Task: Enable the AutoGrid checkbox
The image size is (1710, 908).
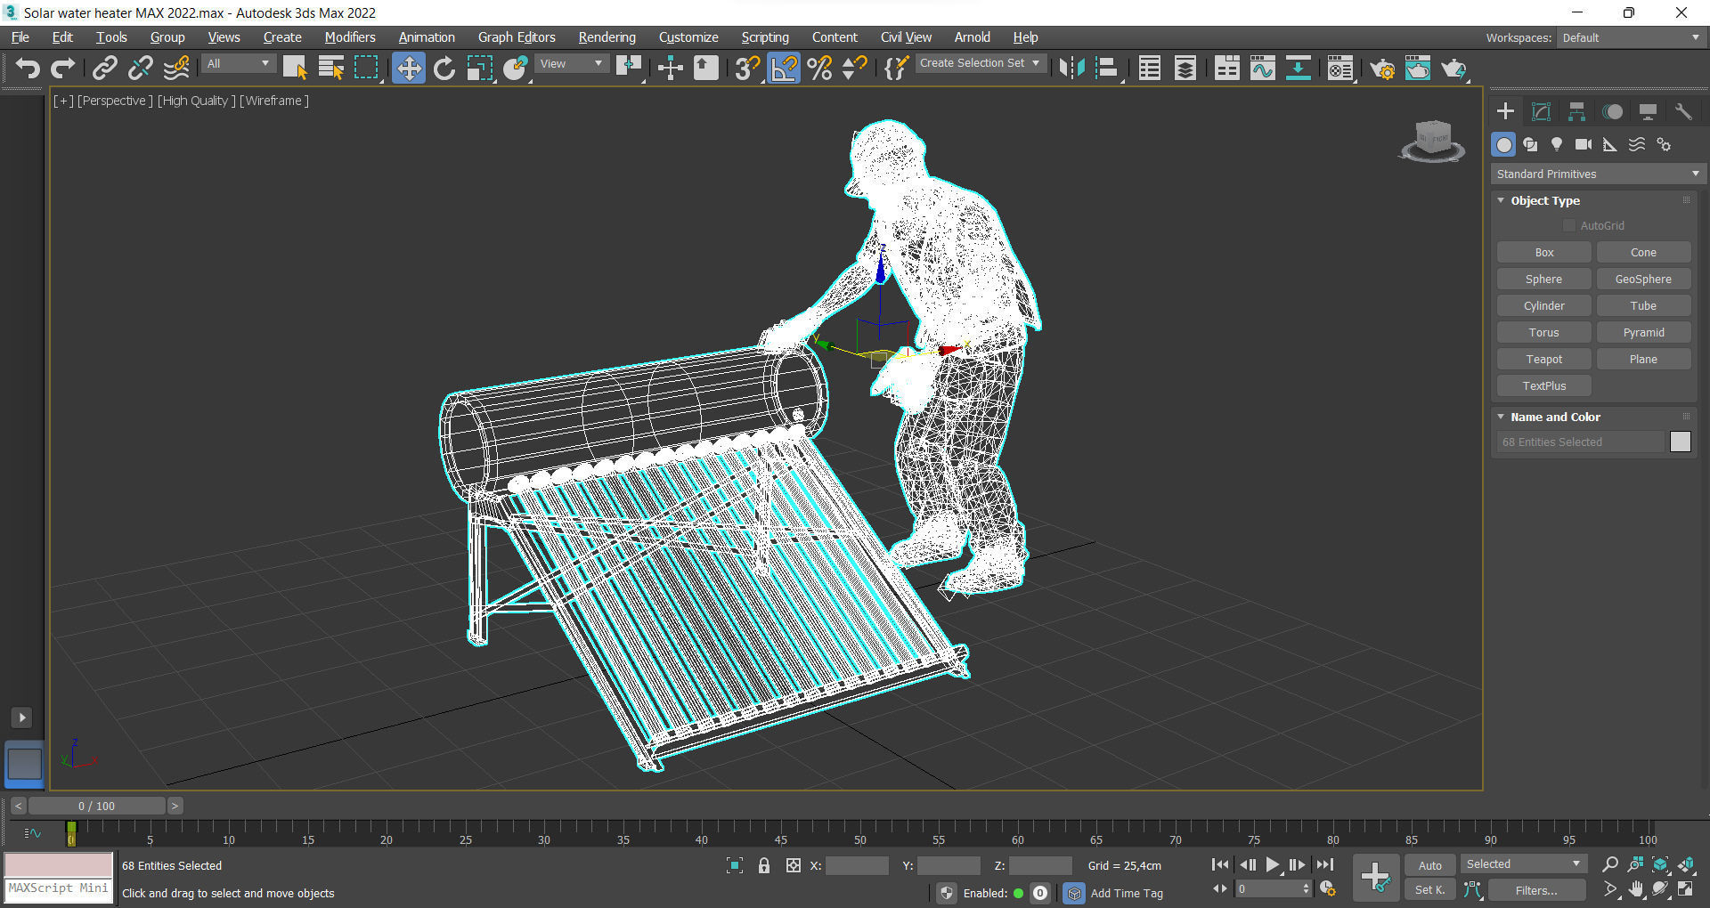Action: (1569, 226)
